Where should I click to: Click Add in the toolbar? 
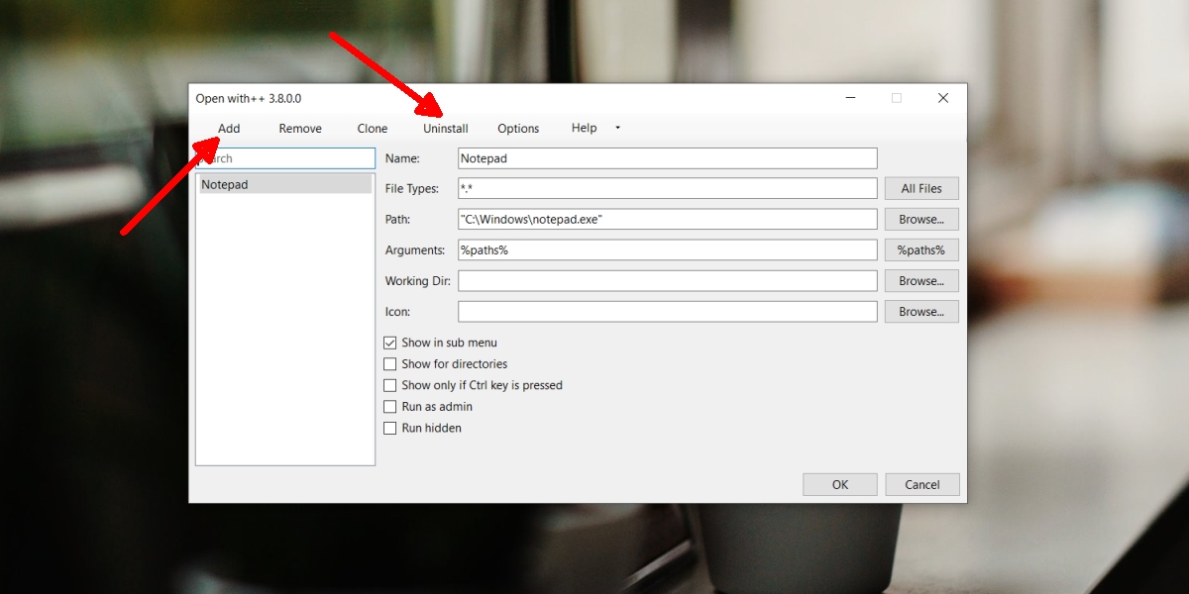point(229,128)
